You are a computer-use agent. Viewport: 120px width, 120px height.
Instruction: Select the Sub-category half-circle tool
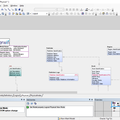(2, 10)
